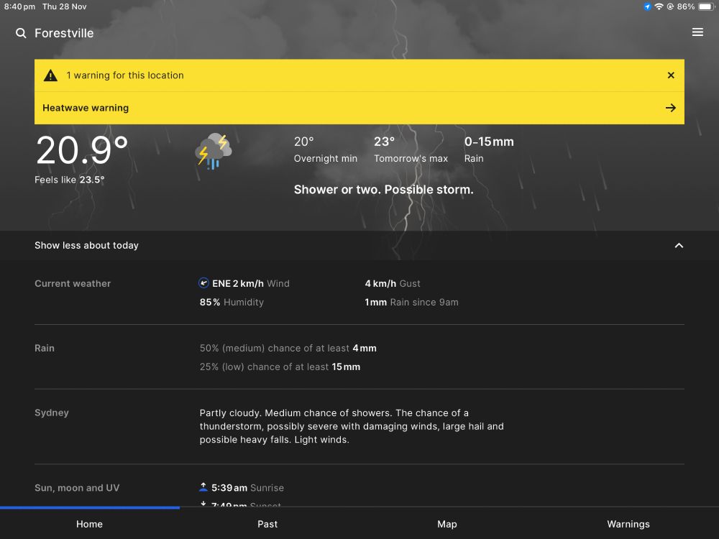The width and height of the screenshot is (719, 539).
Task: Tap the Sun, moon and UV label
Action: click(x=77, y=488)
